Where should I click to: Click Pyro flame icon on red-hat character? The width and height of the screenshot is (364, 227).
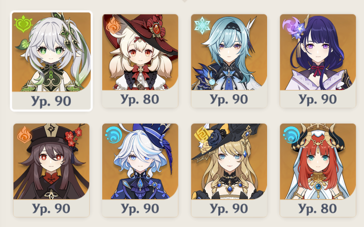click(113, 25)
